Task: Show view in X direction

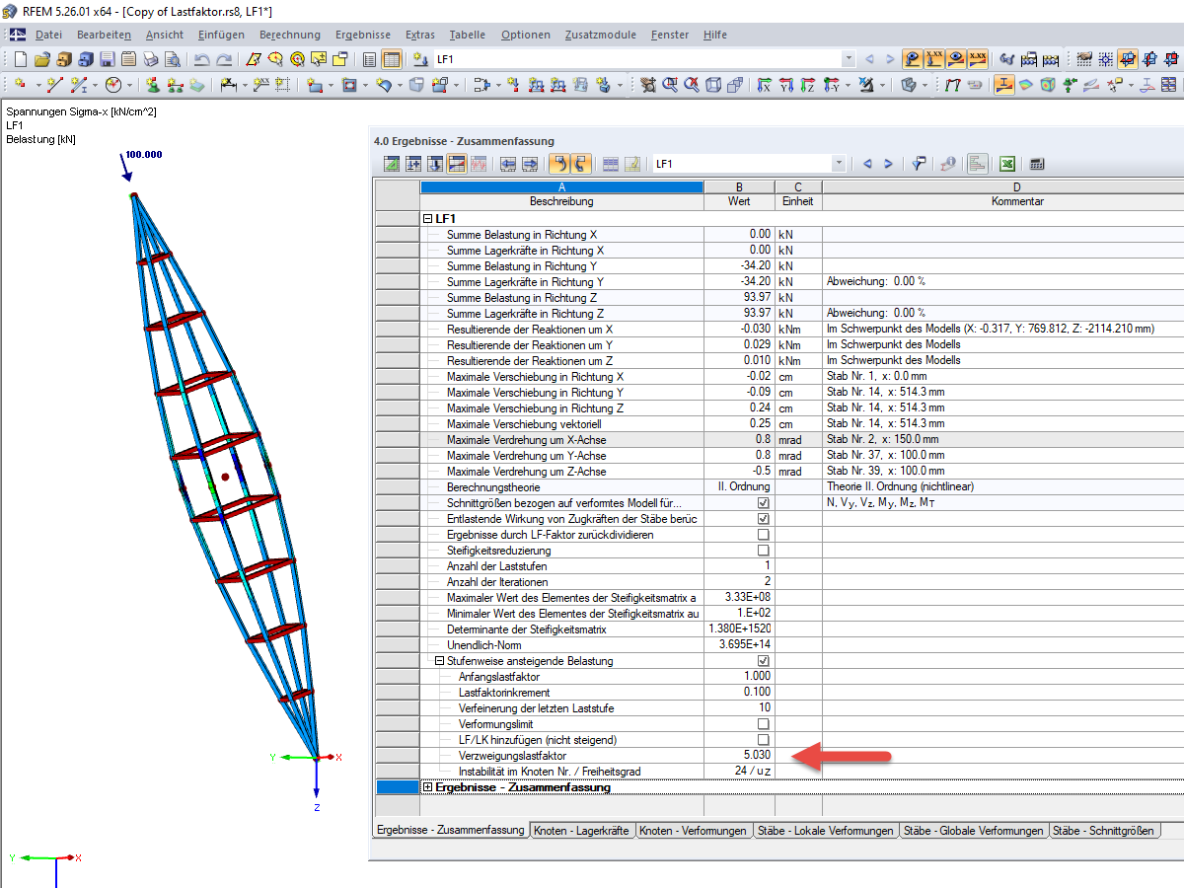Action: [x=763, y=85]
